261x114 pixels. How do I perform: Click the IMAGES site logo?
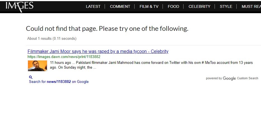click(x=20, y=7)
